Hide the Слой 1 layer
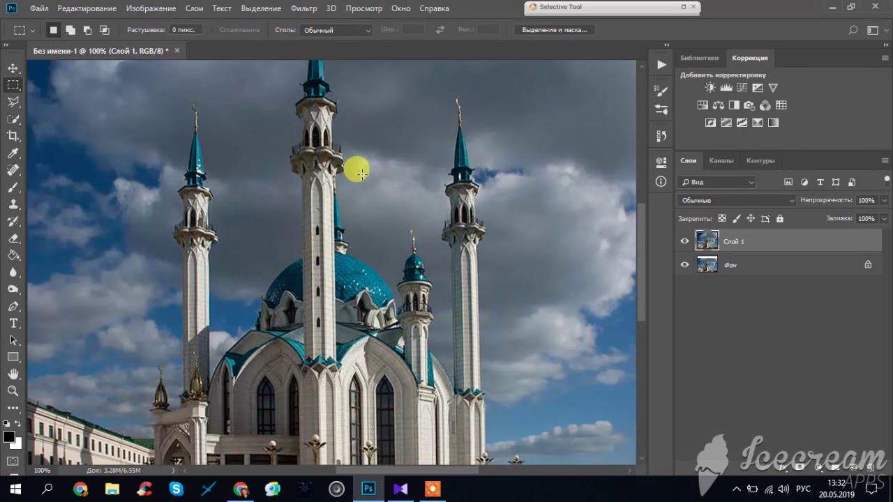This screenshot has height=502, width=893. [684, 241]
